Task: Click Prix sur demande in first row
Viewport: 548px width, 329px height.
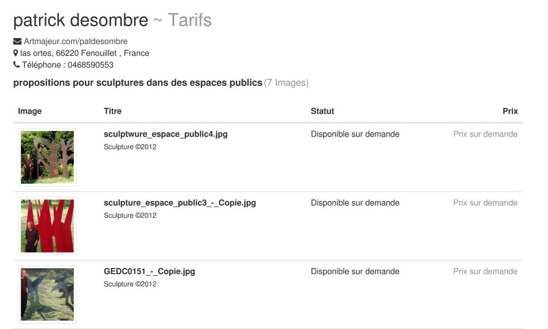Action: click(x=485, y=134)
